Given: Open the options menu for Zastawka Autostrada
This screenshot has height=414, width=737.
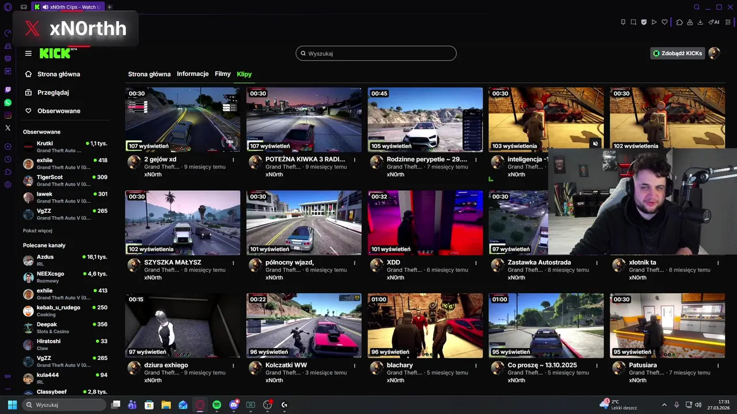Looking at the screenshot, I should pyautogui.click(x=597, y=263).
